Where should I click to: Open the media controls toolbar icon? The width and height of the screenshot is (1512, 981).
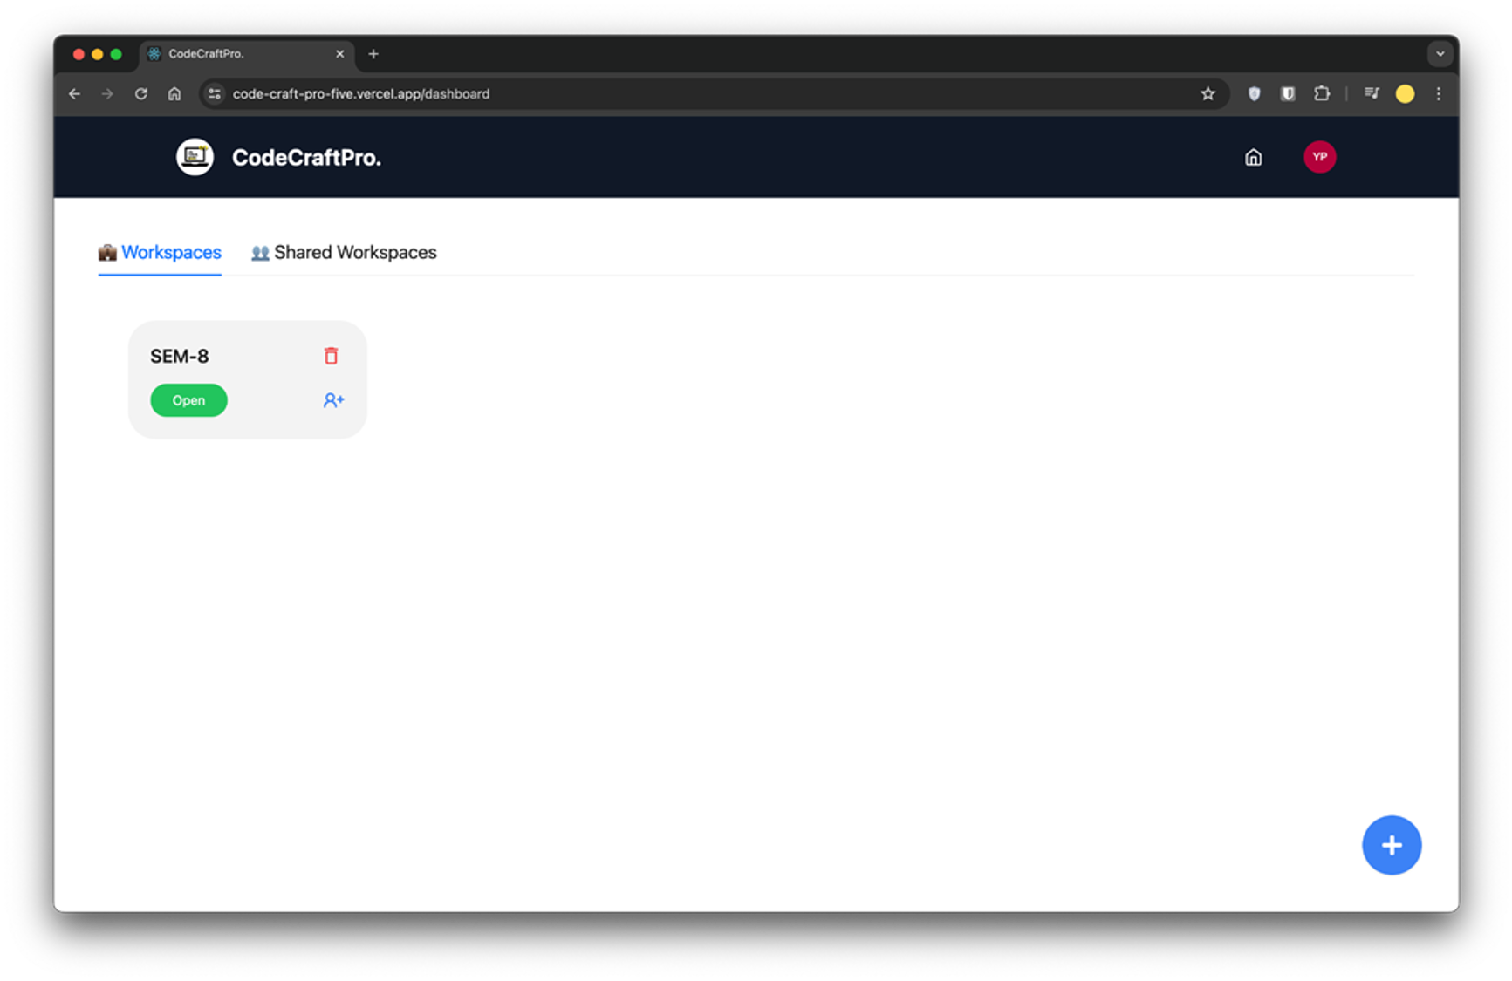point(1372,94)
